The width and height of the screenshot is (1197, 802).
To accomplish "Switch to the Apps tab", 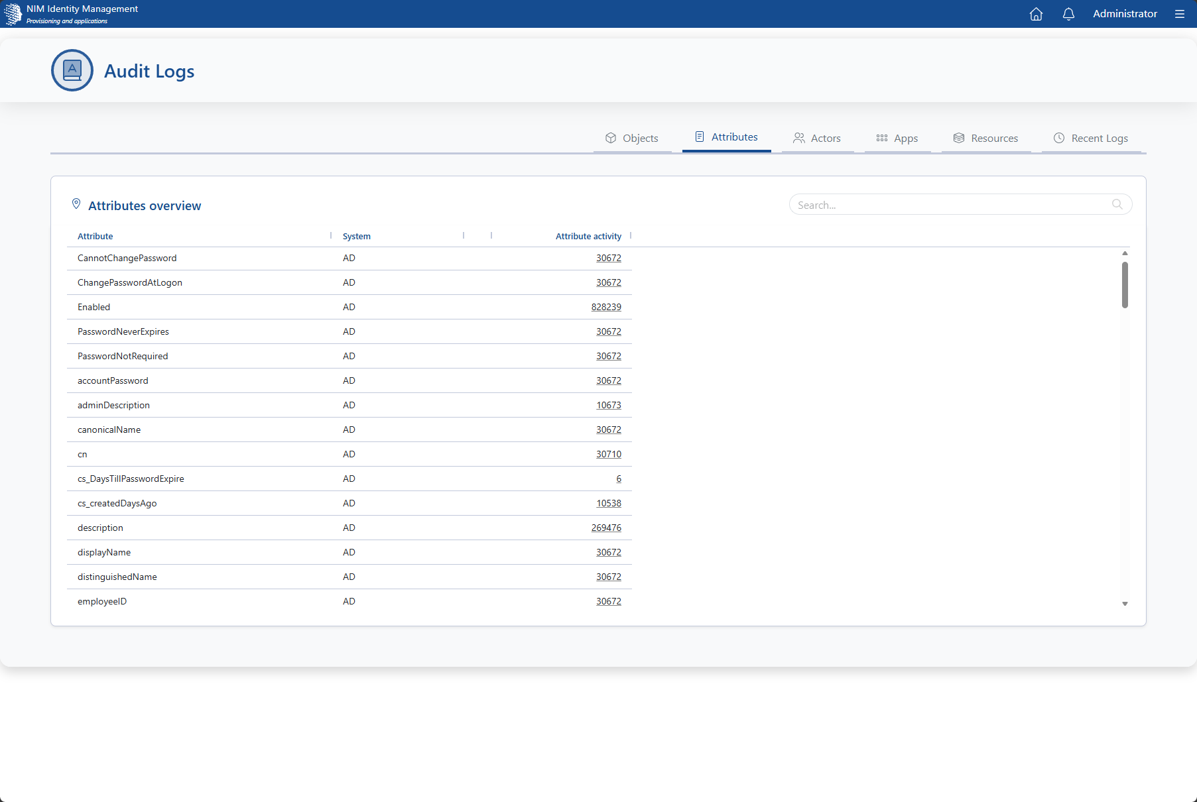I will [x=897, y=138].
